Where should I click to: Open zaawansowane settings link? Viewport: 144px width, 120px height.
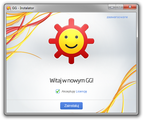pyautogui.click(x=117, y=17)
